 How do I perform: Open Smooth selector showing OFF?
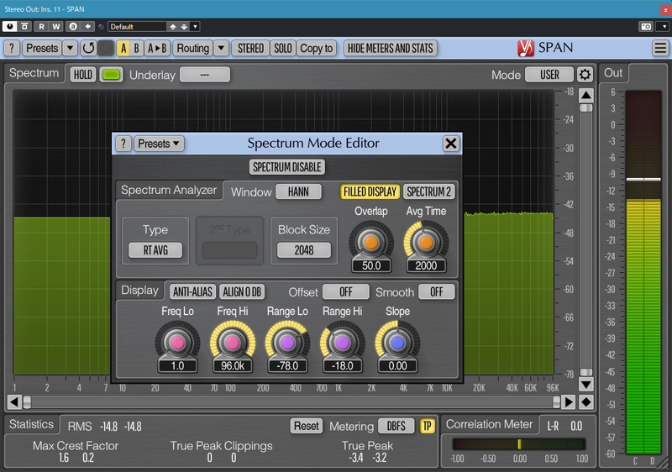[x=436, y=292]
